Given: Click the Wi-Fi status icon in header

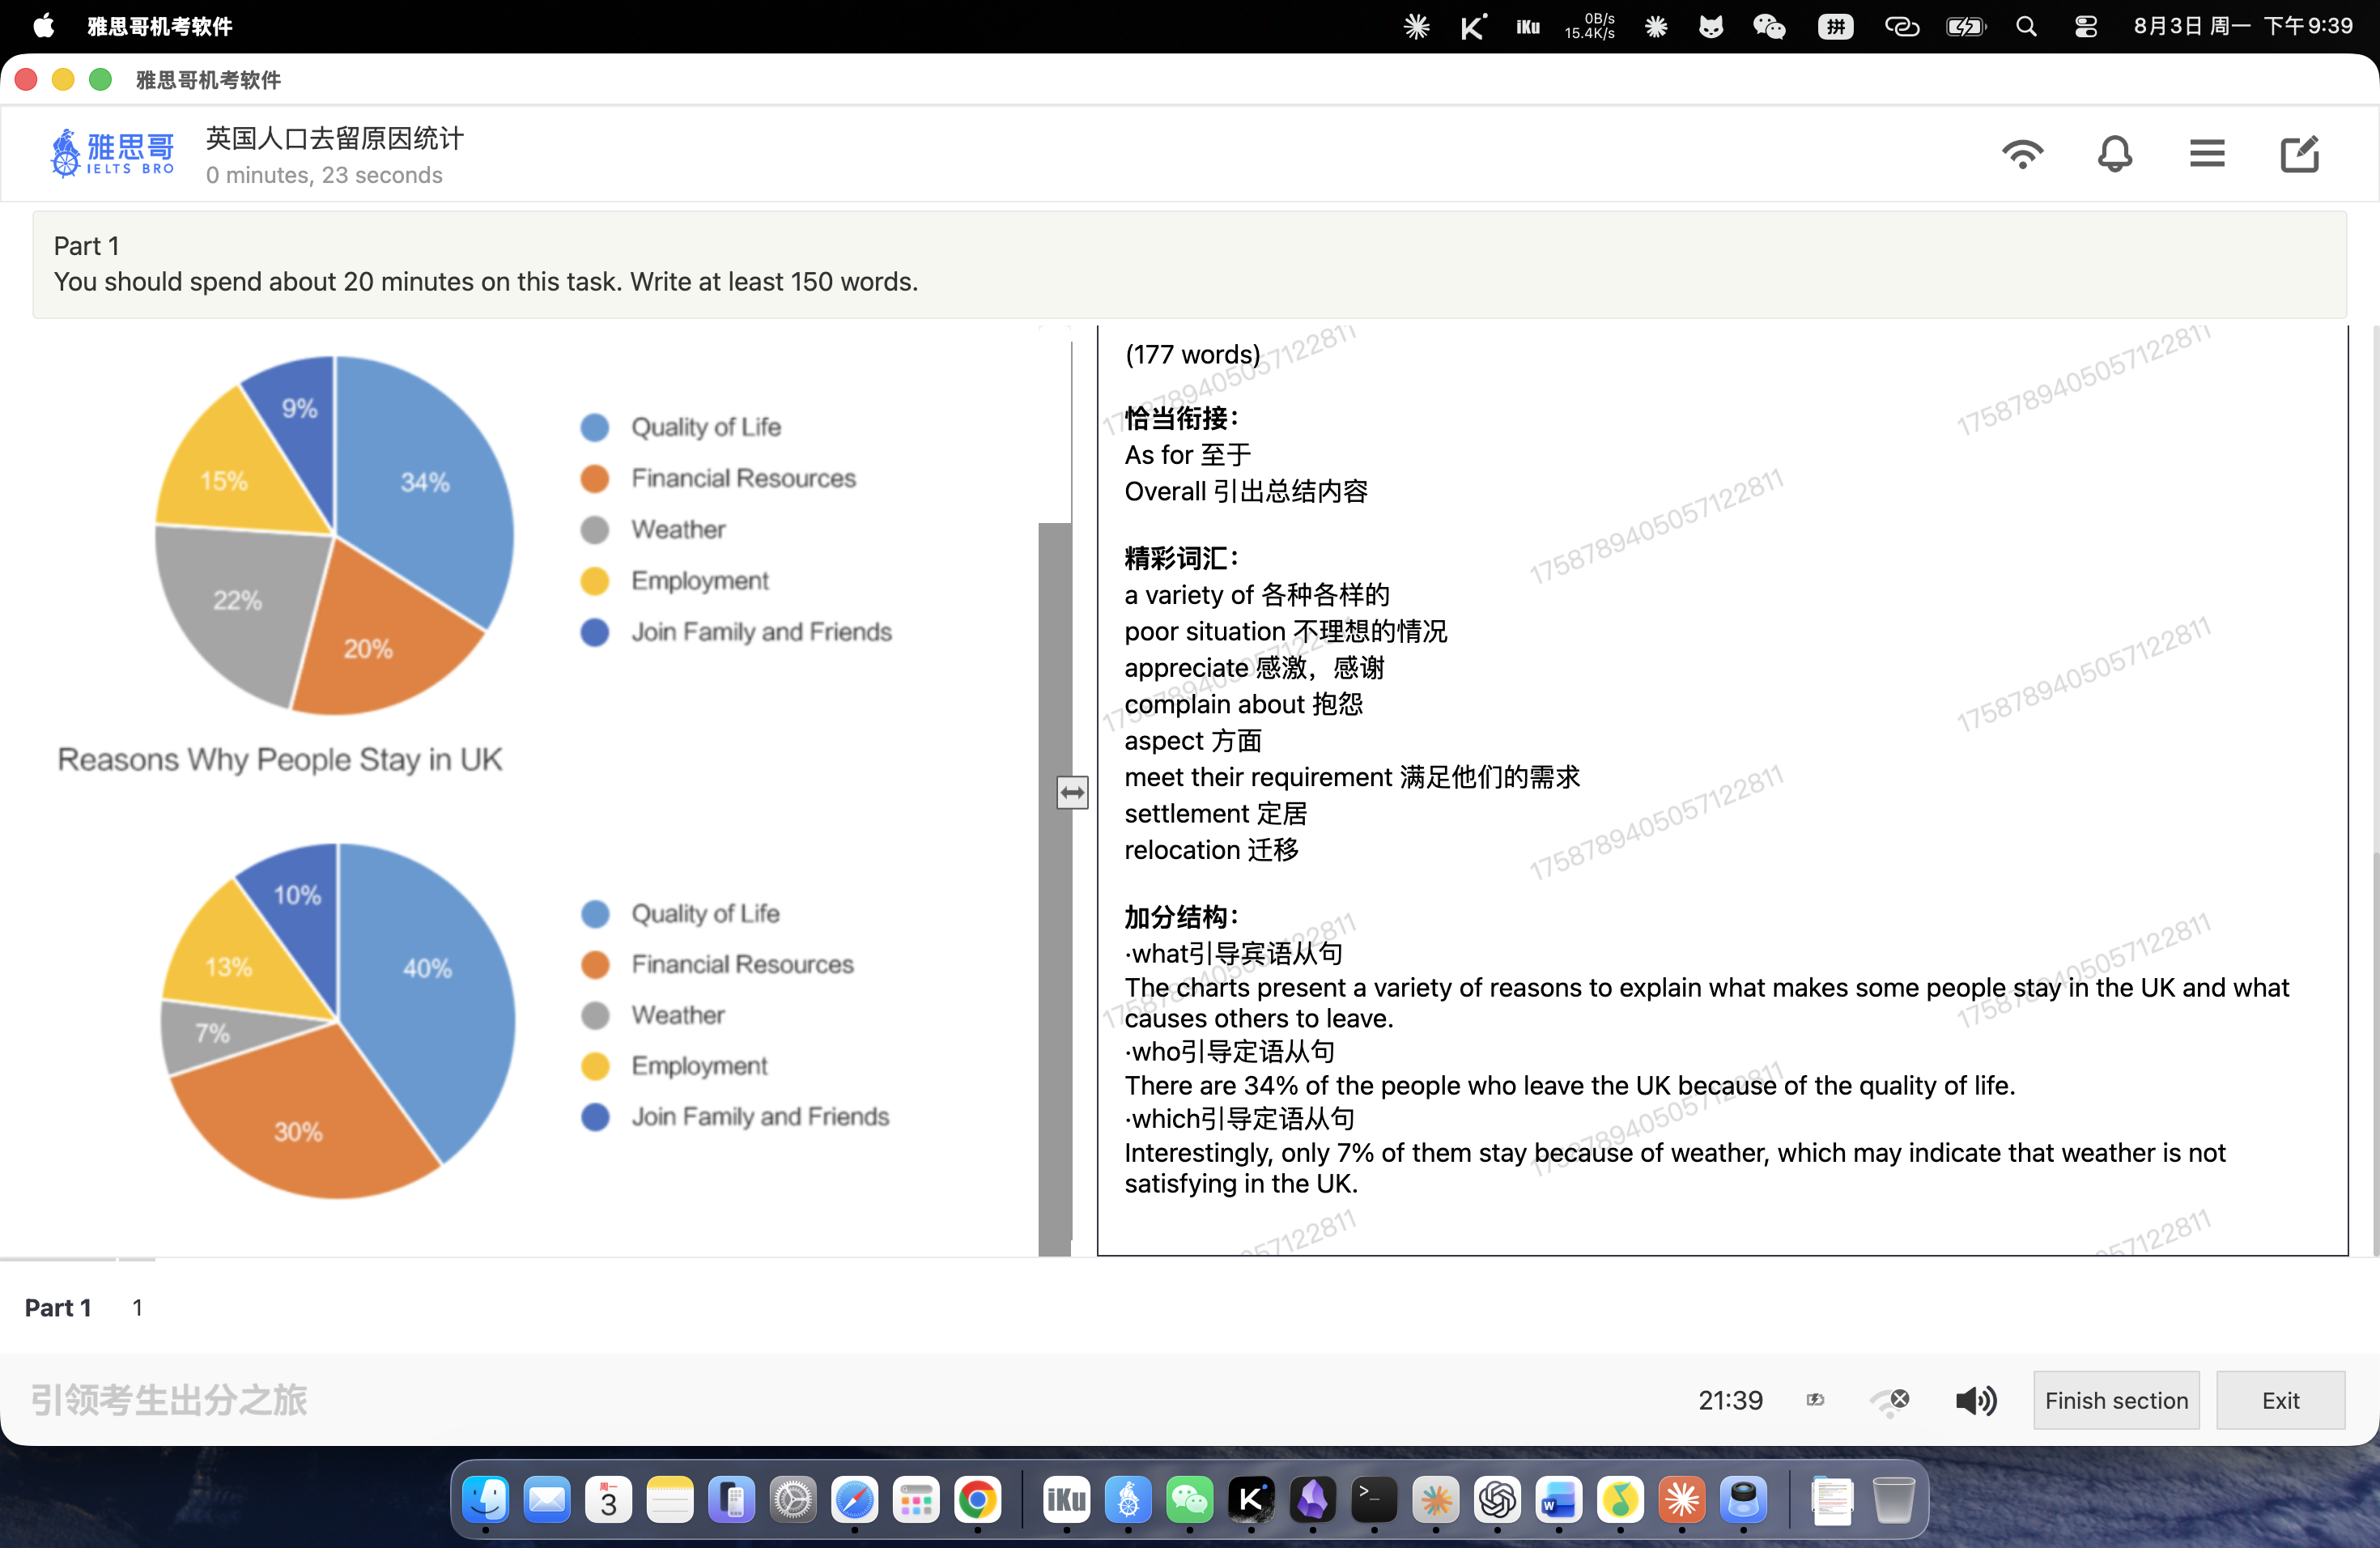Looking at the screenshot, I should 2022,154.
